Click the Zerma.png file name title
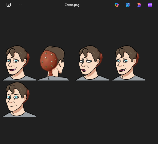 (72, 5)
